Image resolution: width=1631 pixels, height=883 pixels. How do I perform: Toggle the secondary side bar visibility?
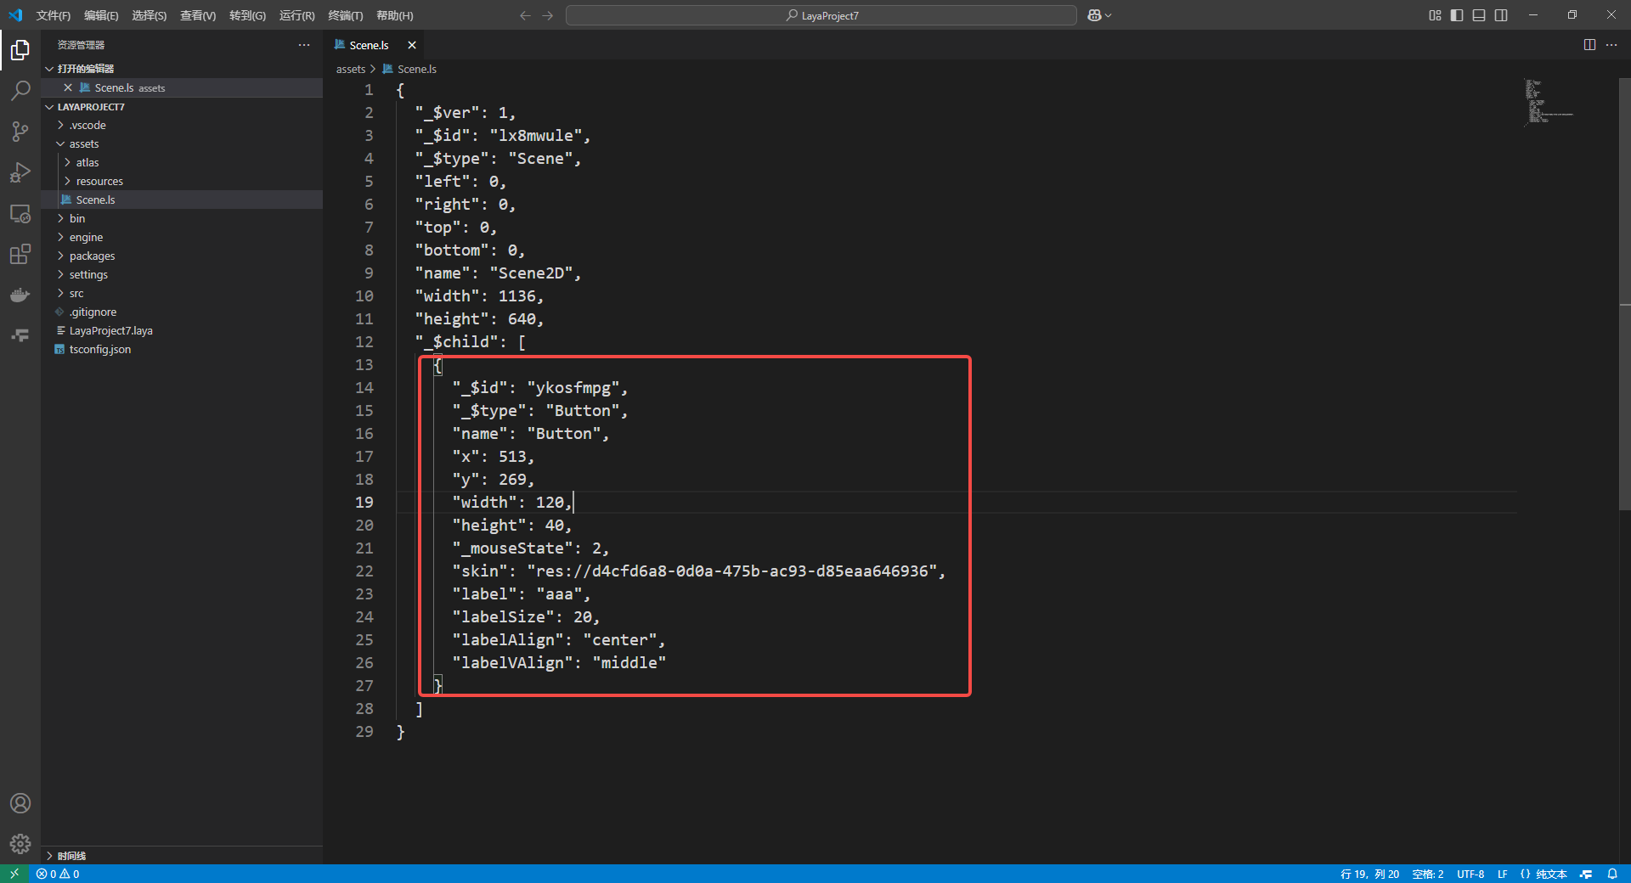click(x=1501, y=15)
